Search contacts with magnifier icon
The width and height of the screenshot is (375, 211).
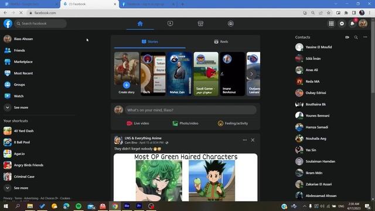click(356, 38)
